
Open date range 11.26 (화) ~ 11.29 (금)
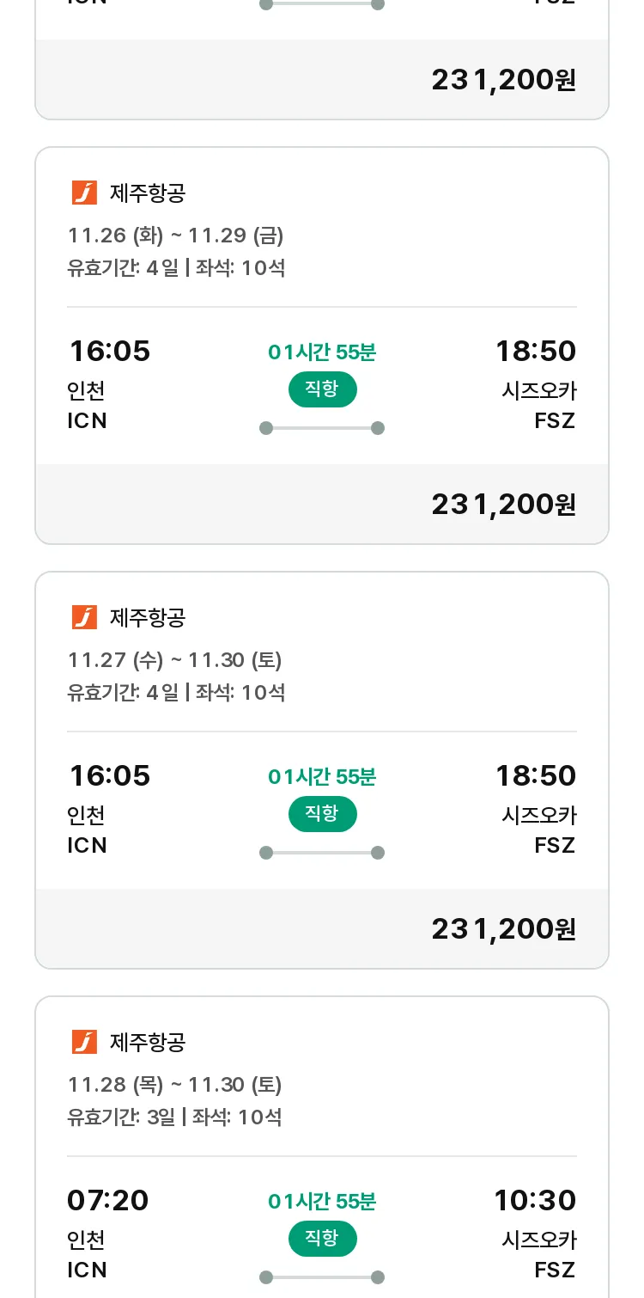176,235
